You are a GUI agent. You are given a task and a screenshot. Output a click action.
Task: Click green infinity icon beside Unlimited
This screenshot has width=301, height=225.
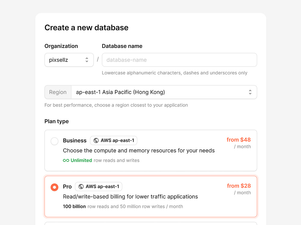pos(66,160)
